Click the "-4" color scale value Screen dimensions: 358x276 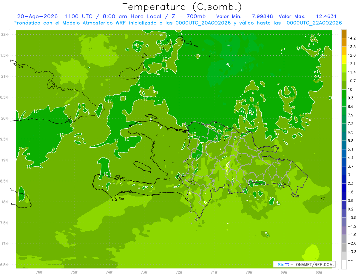pyautogui.click(x=351, y=260)
